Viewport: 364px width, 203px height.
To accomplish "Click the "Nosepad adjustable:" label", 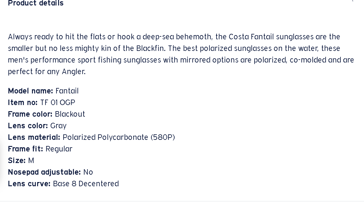I will [44, 172].
